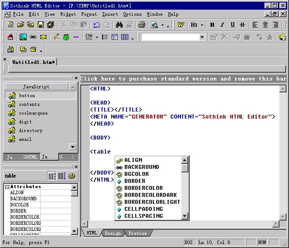Click the home page house icon

(x=10, y=37)
